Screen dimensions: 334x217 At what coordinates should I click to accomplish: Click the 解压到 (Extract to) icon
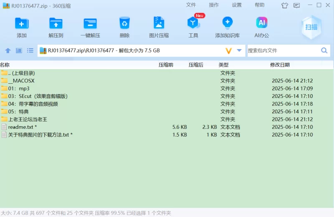56,24
